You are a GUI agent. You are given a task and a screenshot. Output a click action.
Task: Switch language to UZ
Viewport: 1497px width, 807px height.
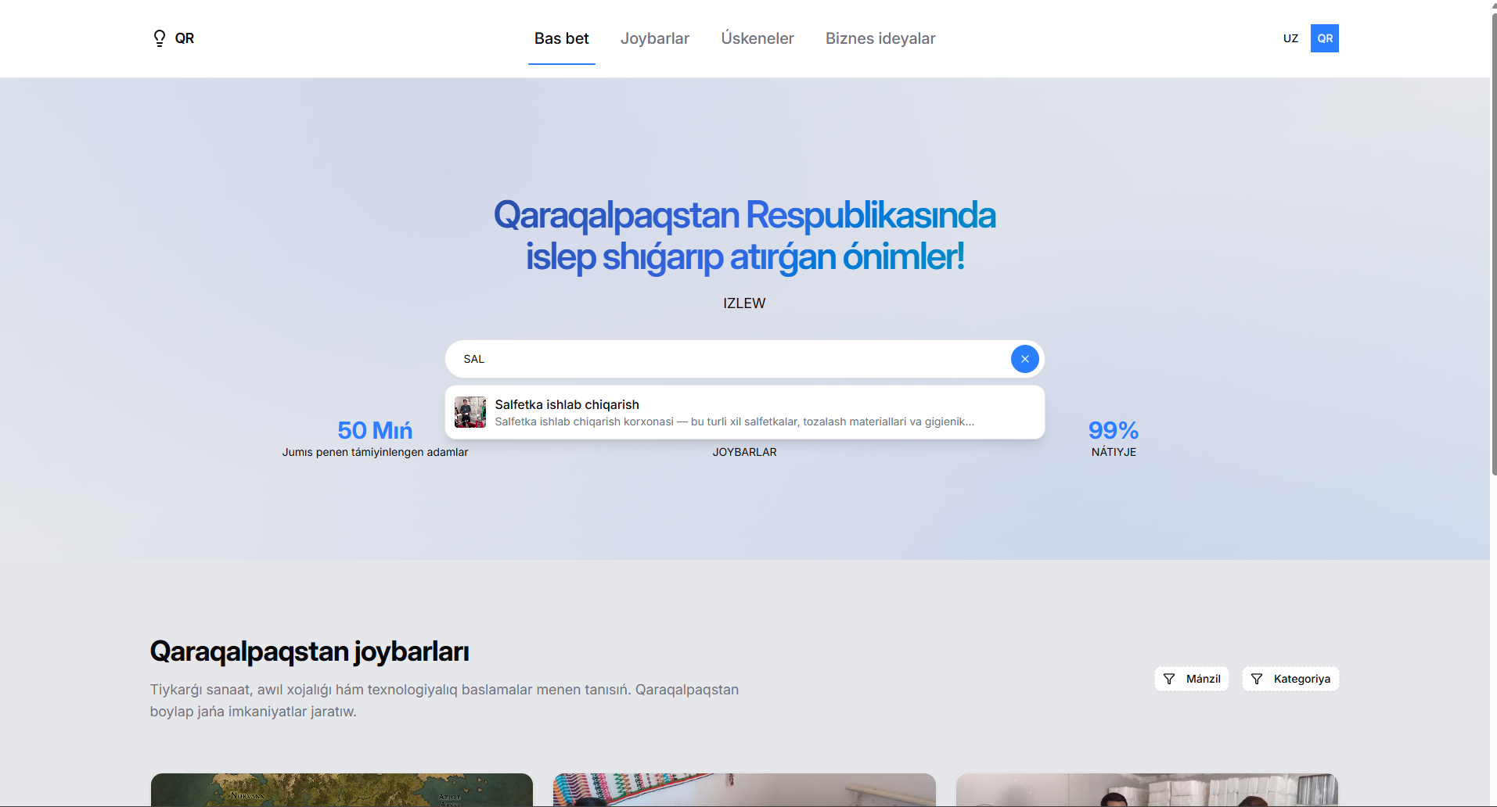point(1290,38)
